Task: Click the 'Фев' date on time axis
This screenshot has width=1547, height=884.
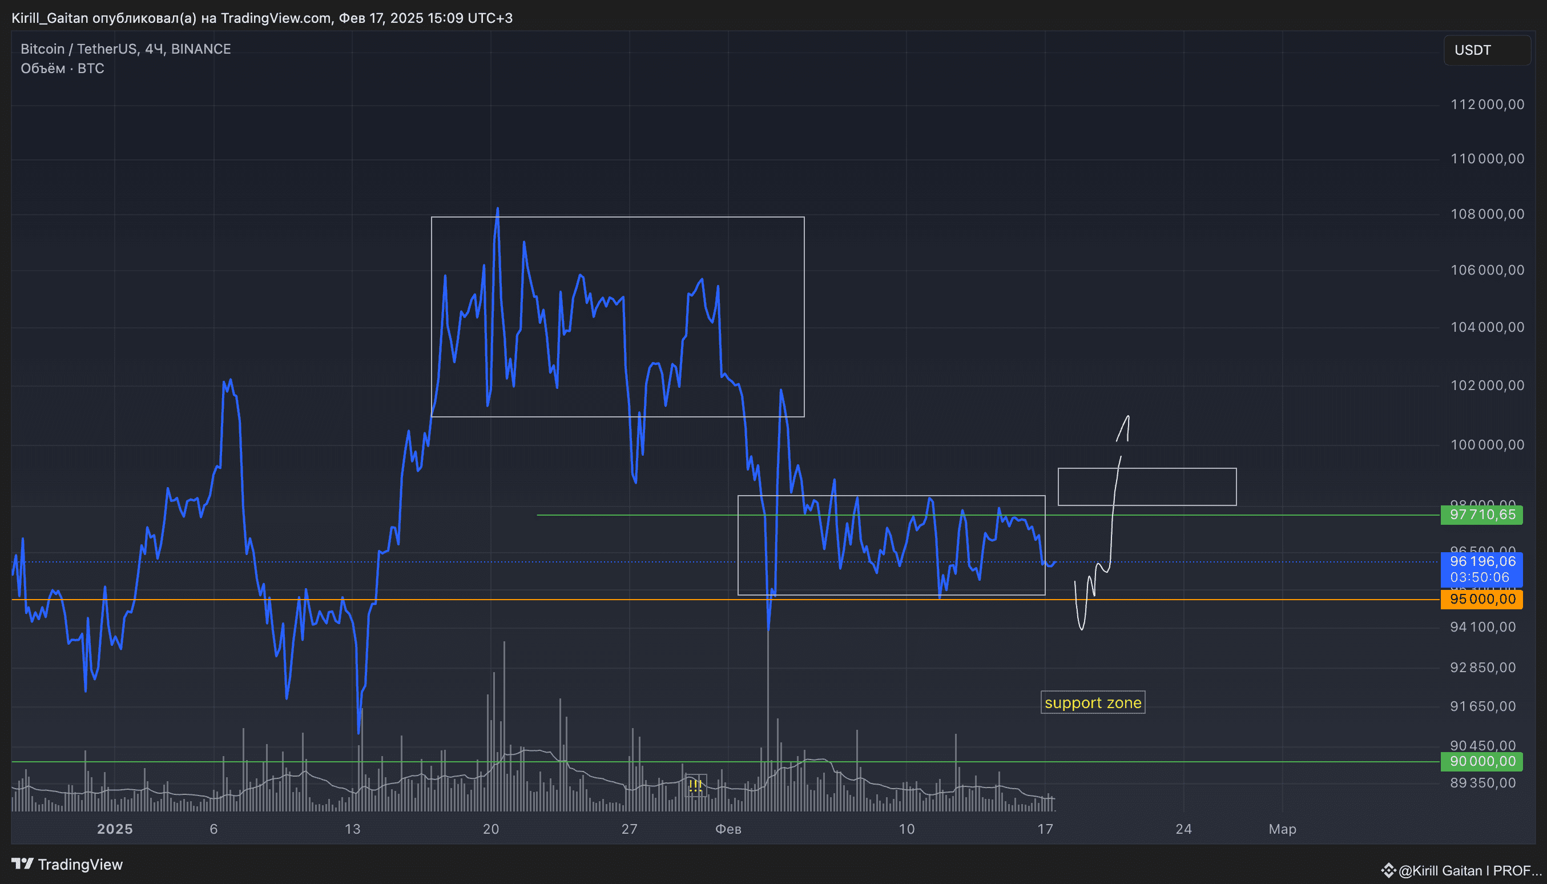Action: coord(728,829)
